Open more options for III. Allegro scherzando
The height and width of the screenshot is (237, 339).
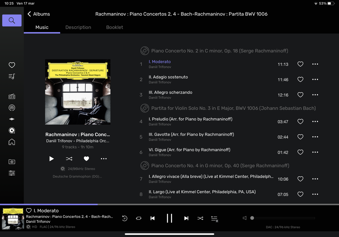pyautogui.click(x=315, y=95)
